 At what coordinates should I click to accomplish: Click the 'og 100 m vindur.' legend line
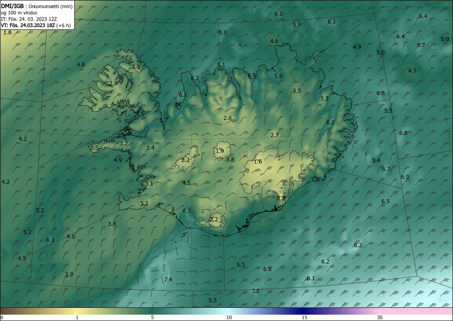tap(19, 13)
